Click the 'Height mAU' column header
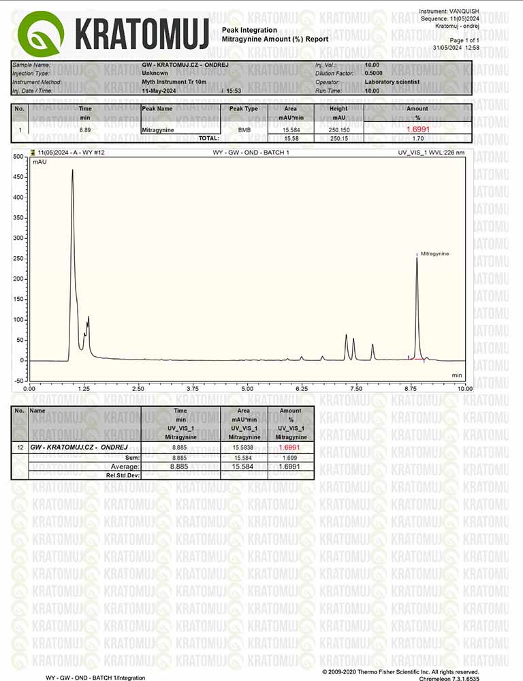The image size is (523, 681). [x=338, y=113]
